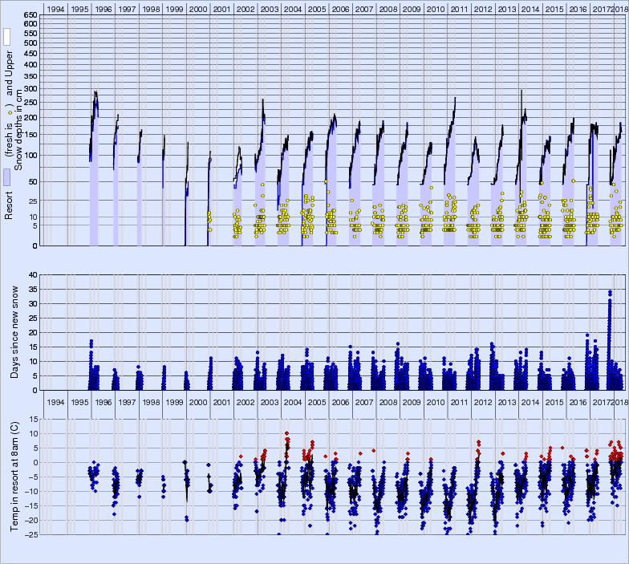Click the highest red temperature point in 2004
Screen dimensions: 629x564
click(x=287, y=434)
